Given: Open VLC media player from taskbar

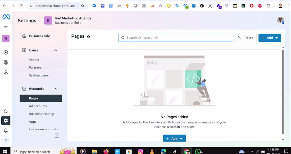Looking at the screenshot, I should coord(152,152).
